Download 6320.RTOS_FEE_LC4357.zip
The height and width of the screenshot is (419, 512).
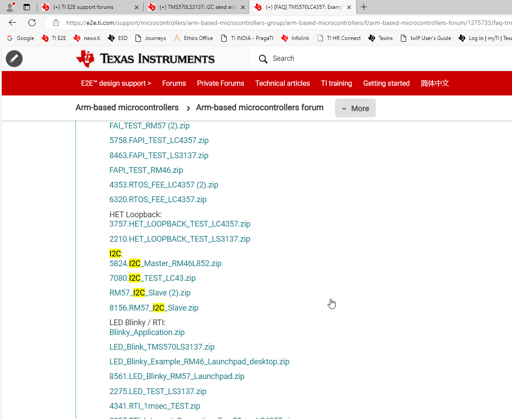coord(158,200)
